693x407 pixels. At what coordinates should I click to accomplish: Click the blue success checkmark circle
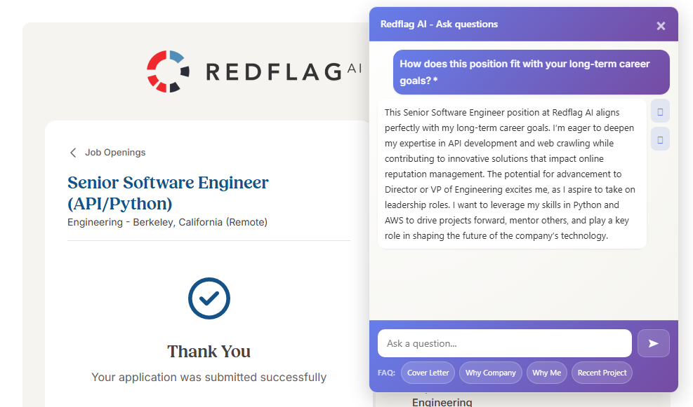pos(209,298)
